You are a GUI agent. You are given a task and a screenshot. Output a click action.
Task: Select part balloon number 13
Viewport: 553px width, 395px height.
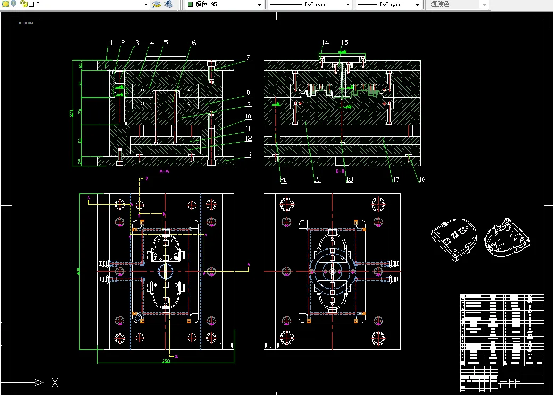(248, 154)
